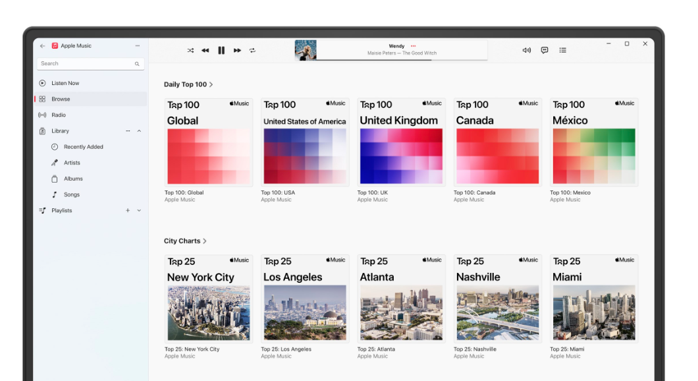Skip to the next track

(x=237, y=50)
